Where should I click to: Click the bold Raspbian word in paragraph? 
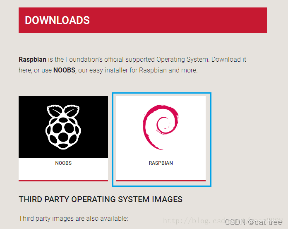[33, 59]
